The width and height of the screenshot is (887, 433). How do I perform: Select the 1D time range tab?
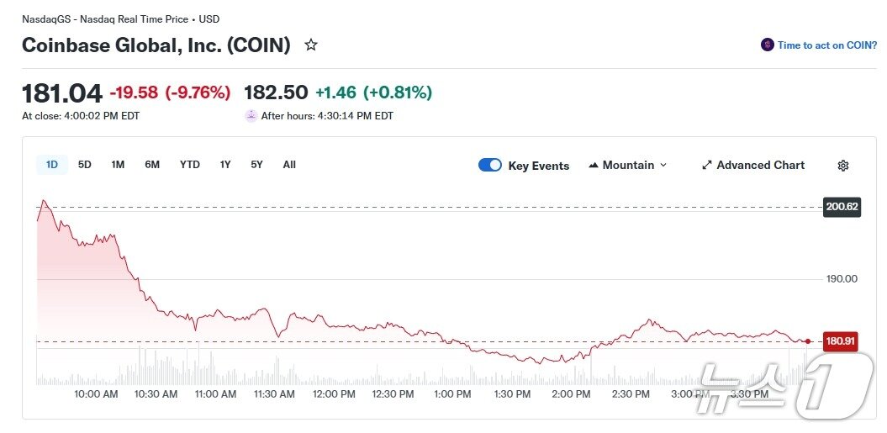(x=52, y=165)
